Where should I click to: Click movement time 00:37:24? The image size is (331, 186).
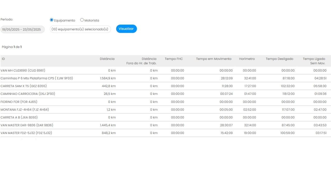point(227,94)
